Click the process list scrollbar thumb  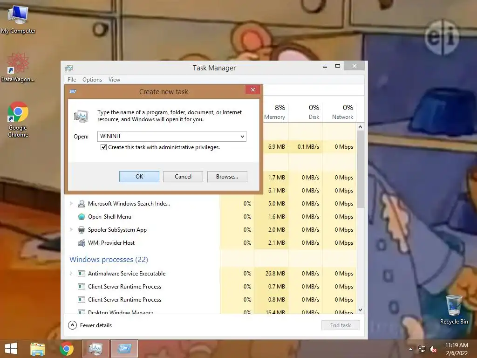coord(360,169)
